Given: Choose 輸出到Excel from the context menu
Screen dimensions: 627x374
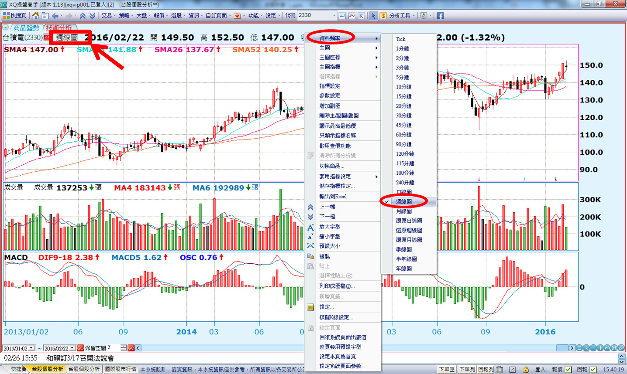Looking at the screenshot, I should click(x=343, y=197).
